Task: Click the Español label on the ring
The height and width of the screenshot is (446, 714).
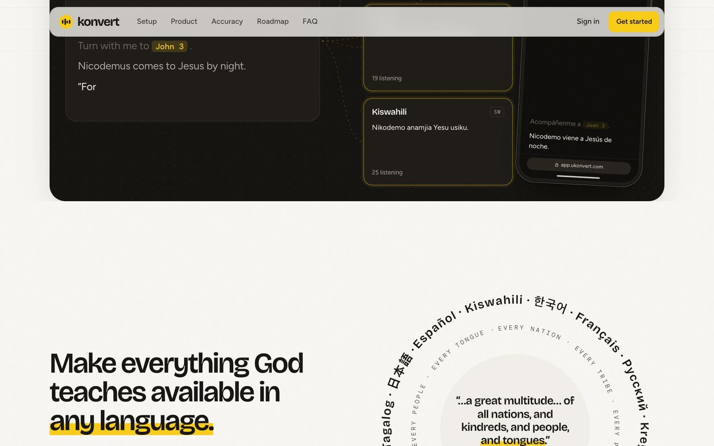Action: tap(434, 330)
